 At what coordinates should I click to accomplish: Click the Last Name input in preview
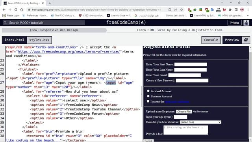click(x=191, y=70)
